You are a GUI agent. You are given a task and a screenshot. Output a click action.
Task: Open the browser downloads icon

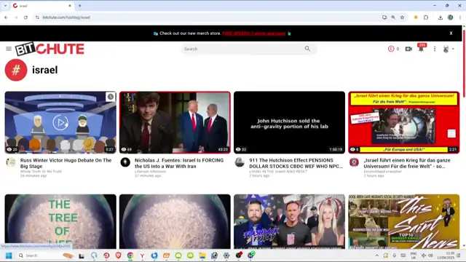441,17
